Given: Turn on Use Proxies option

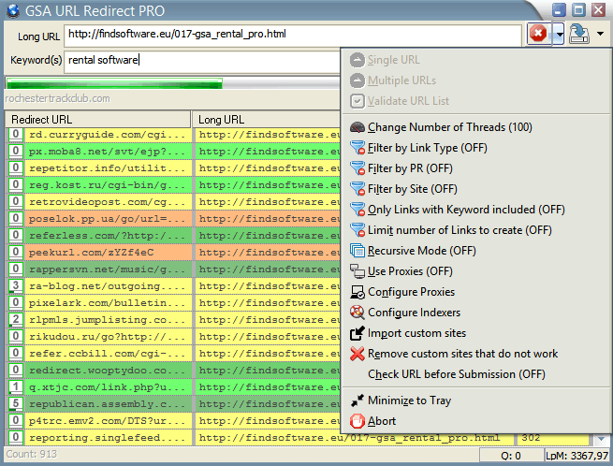Looking at the screenshot, I should pyautogui.click(x=410, y=271).
